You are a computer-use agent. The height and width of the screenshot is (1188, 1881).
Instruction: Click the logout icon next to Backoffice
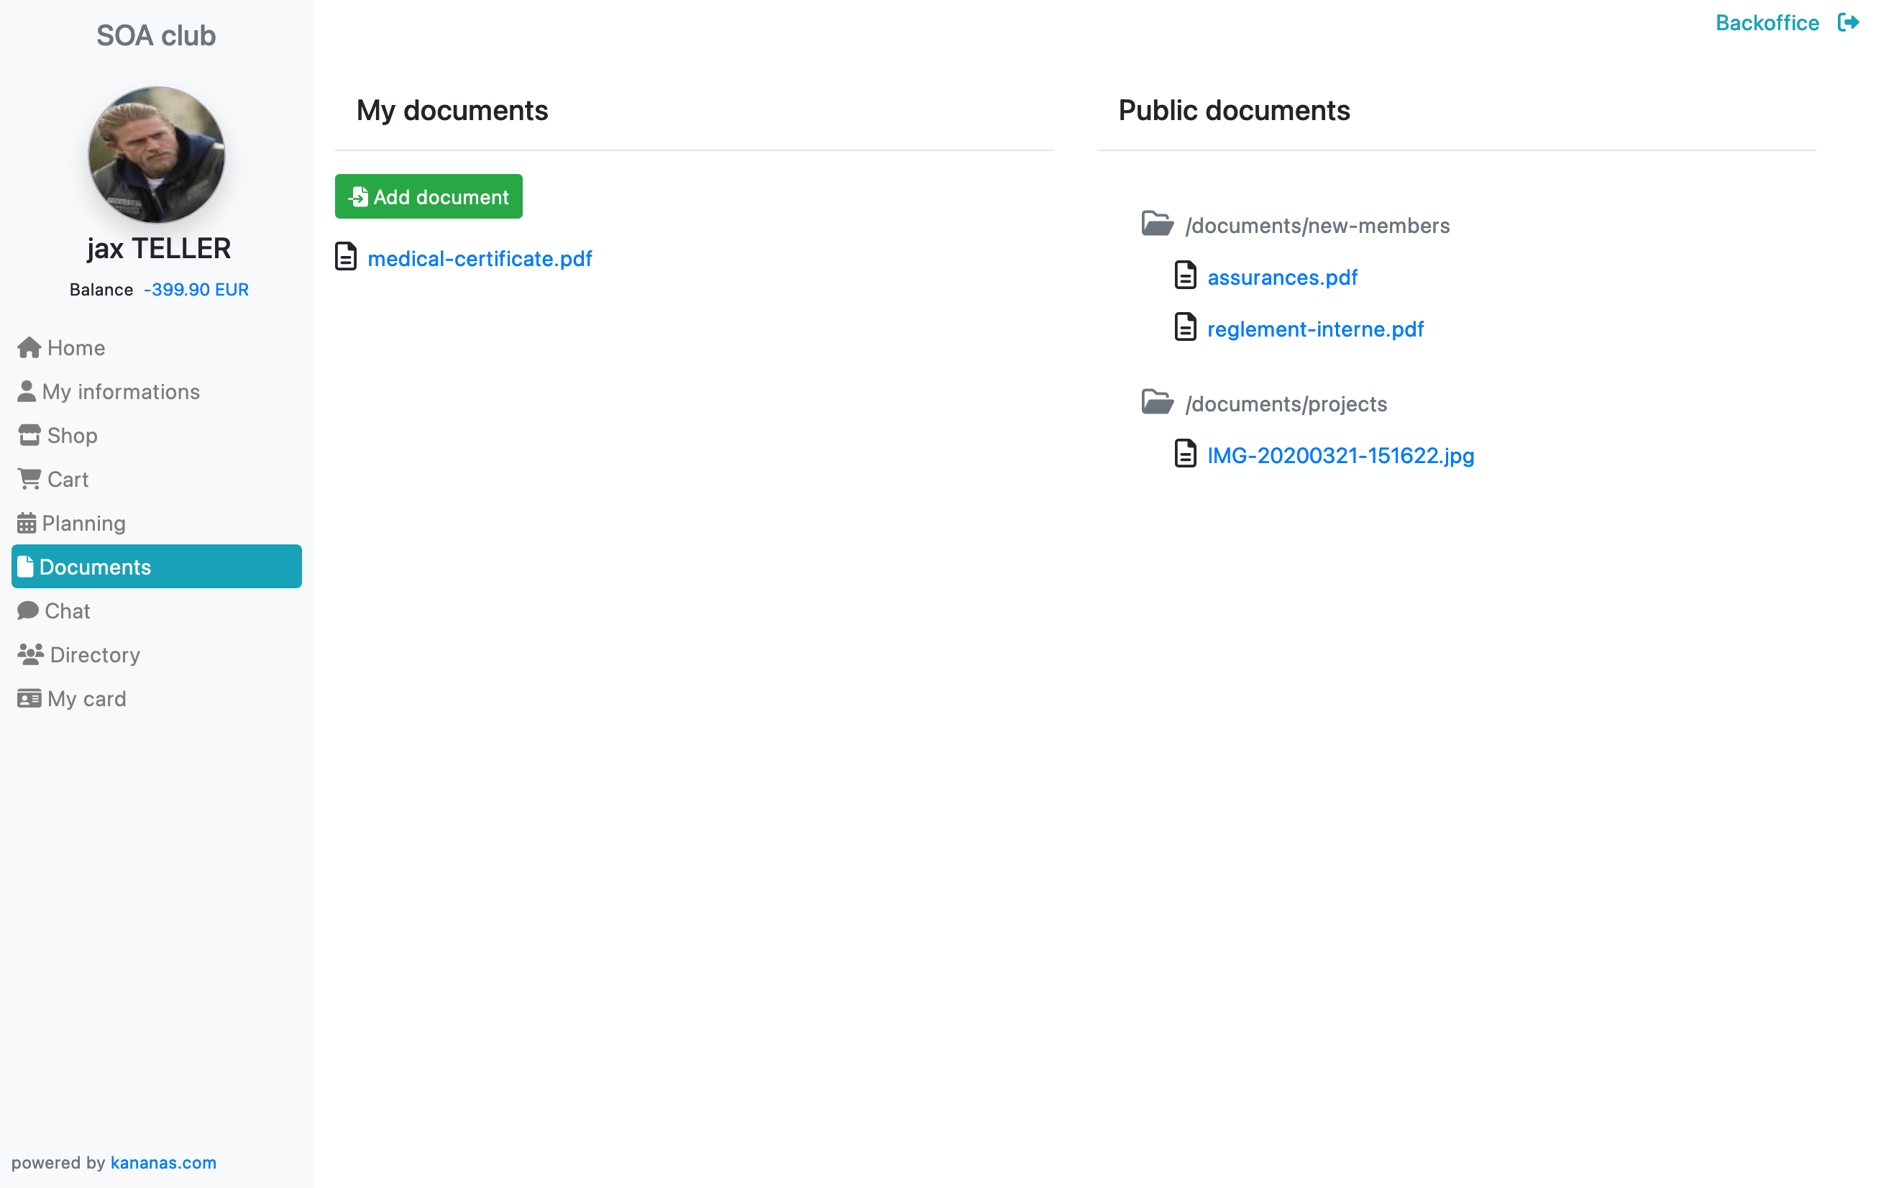[1847, 22]
